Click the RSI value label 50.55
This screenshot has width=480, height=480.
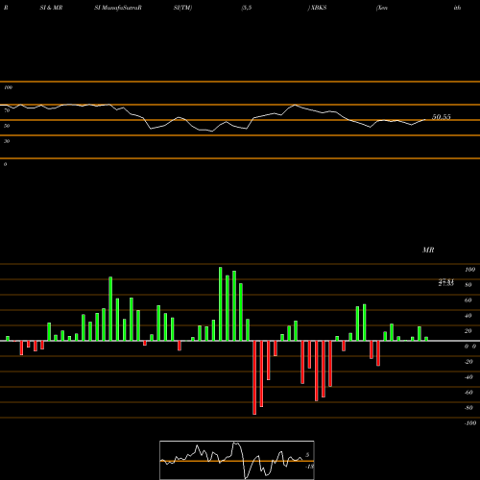pos(442,117)
